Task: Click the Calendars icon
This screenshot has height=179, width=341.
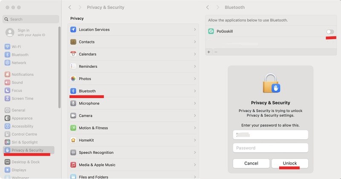Action: click(73, 54)
